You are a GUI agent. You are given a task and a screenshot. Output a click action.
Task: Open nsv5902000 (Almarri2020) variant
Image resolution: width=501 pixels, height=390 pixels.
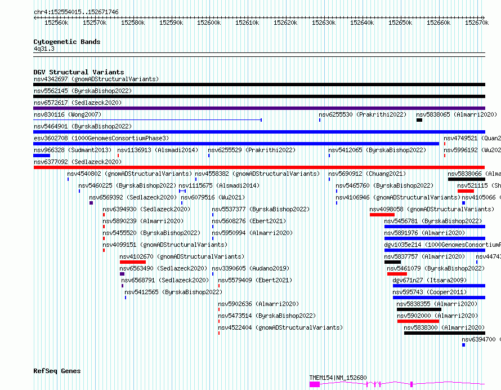point(437,316)
